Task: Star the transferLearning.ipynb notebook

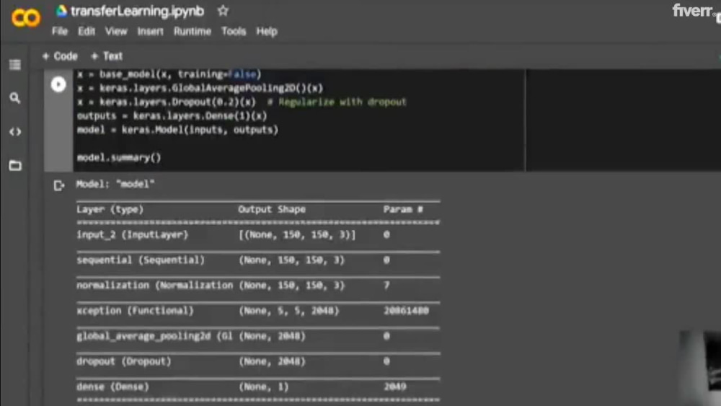Action: [223, 11]
